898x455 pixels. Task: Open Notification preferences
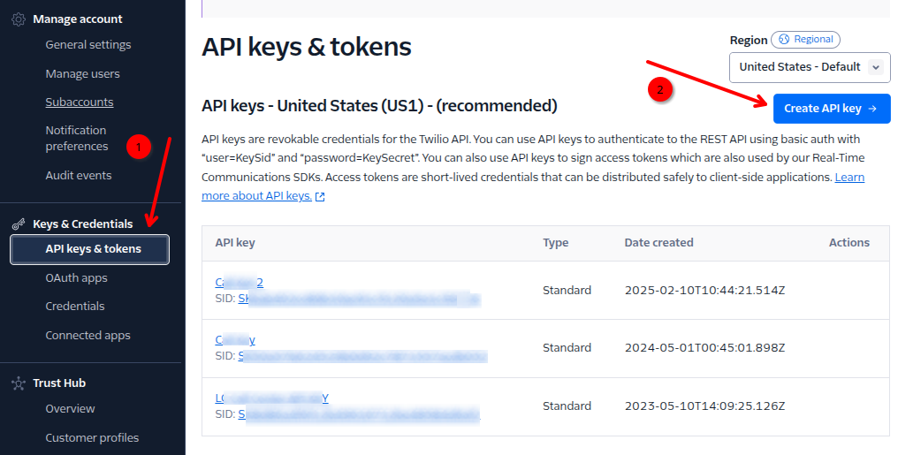pos(77,139)
